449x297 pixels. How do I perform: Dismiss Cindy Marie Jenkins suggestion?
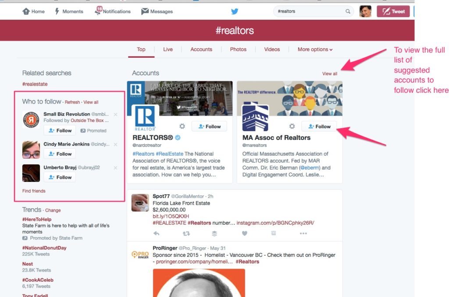[x=115, y=144]
